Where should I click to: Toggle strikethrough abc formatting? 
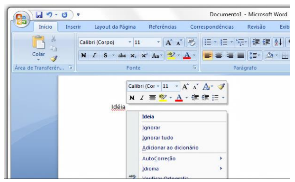pos(122,55)
